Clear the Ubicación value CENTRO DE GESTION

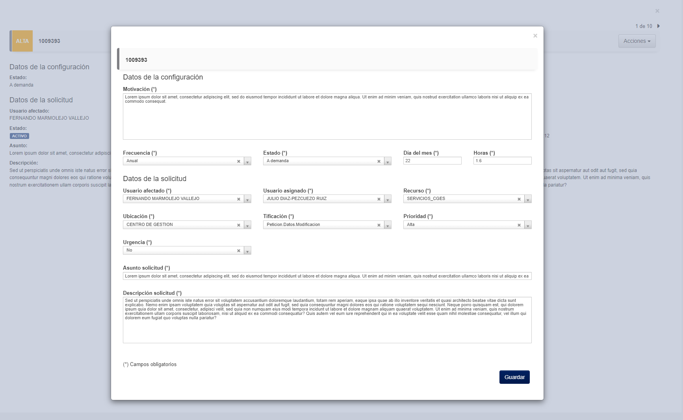pyautogui.click(x=239, y=225)
